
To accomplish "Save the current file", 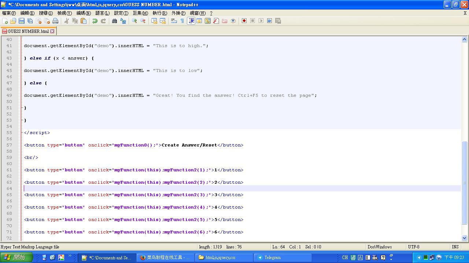I will click(x=22, y=21).
